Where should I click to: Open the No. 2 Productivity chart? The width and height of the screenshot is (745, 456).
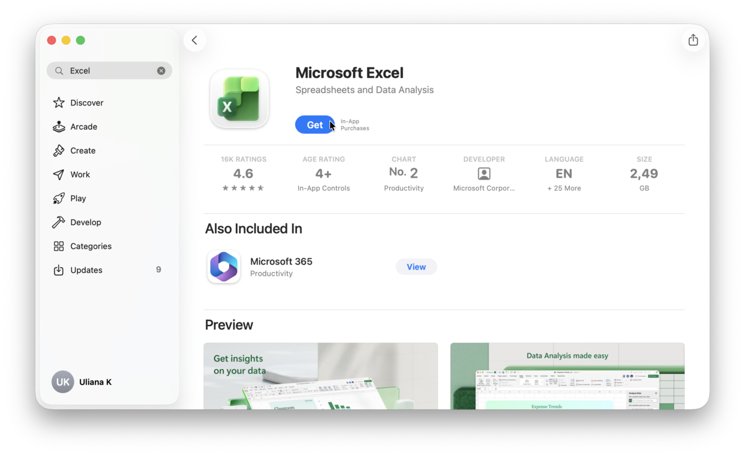[404, 173]
